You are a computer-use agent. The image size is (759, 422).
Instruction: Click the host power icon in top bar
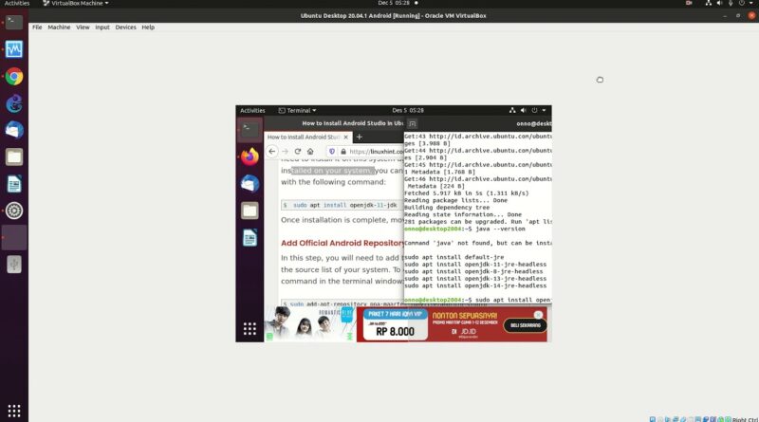coord(742,3)
